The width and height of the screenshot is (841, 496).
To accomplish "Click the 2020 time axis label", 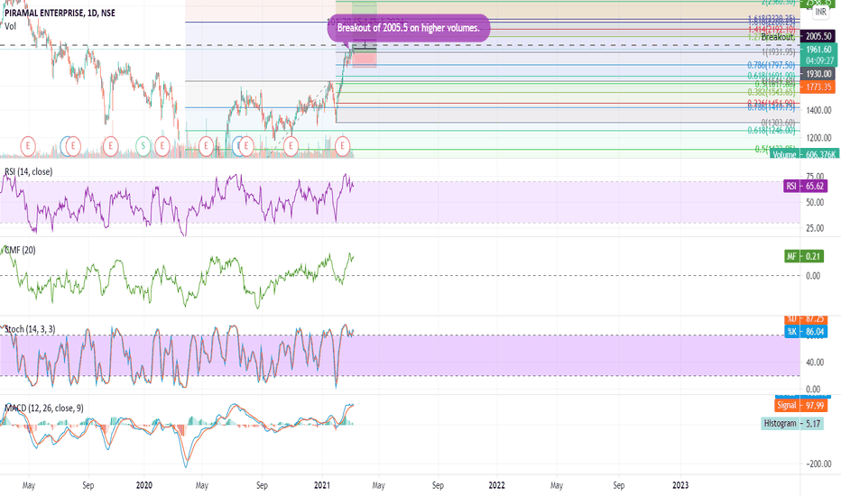I will pos(144,485).
